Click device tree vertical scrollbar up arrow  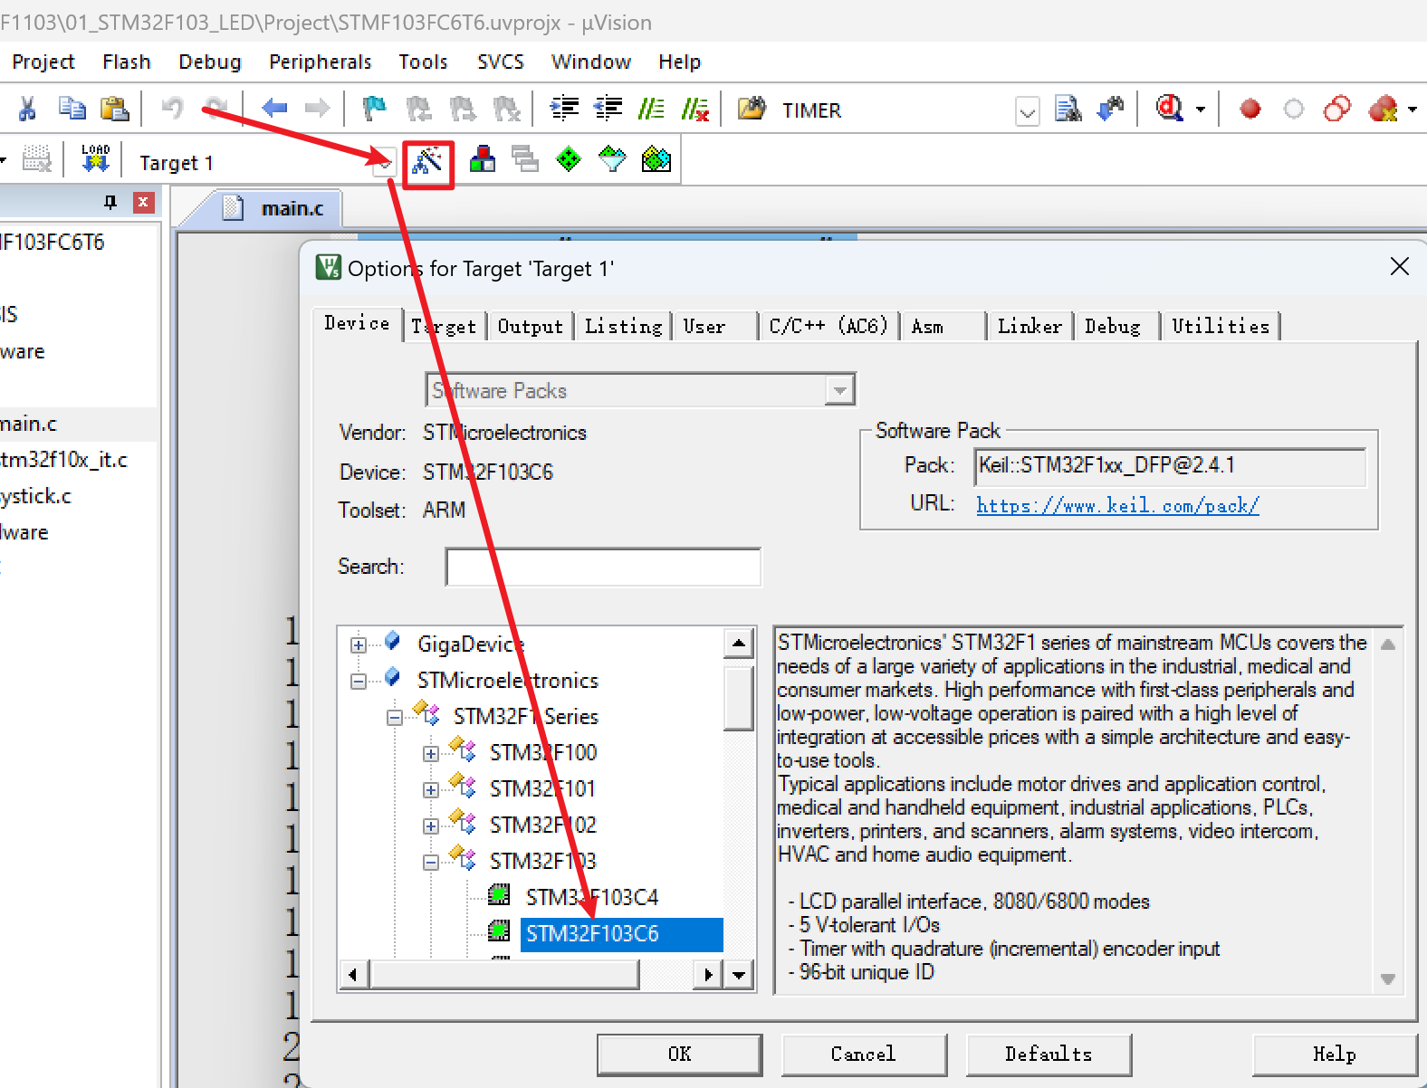739,644
